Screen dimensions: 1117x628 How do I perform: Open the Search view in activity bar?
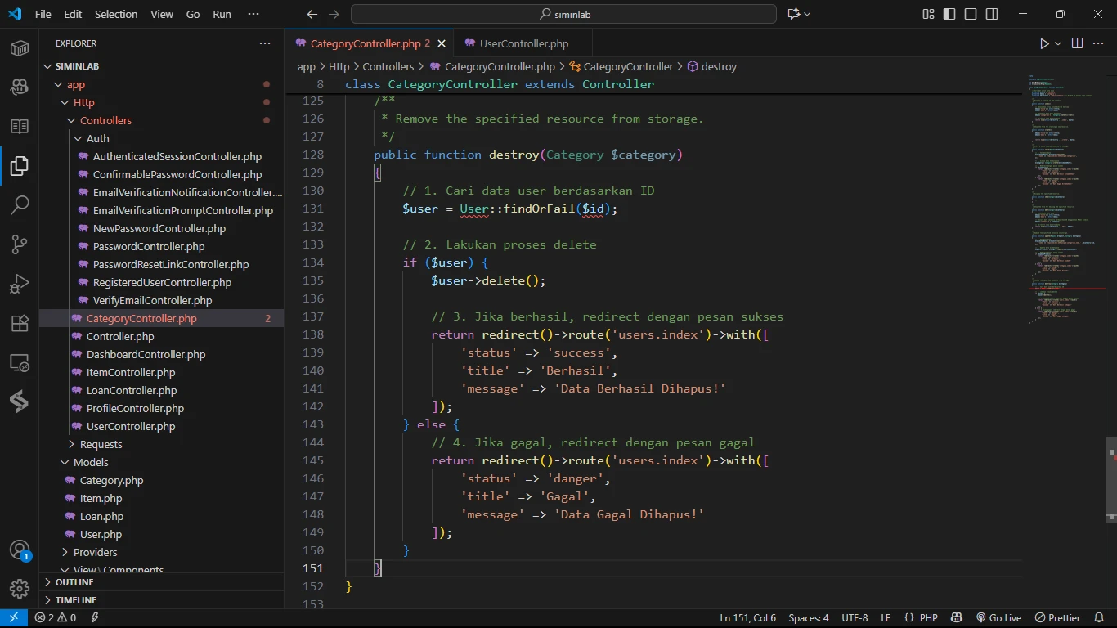(20, 205)
